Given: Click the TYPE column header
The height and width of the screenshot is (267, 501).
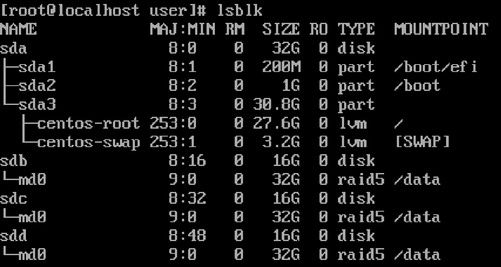Looking at the screenshot, I should point(356,29).
